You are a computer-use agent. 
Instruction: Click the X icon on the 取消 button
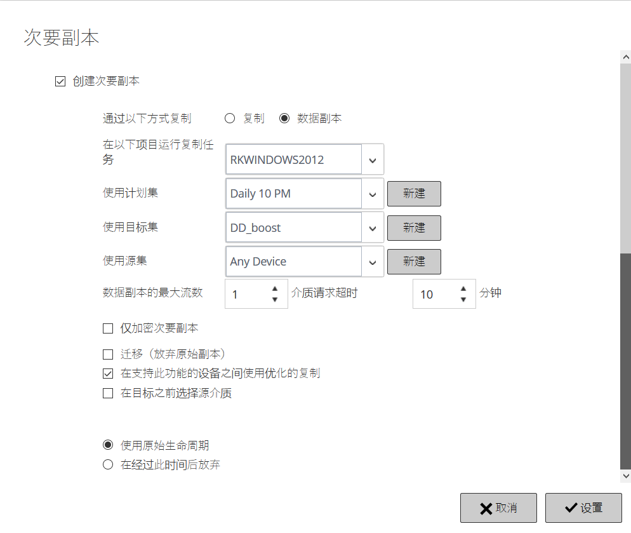tap(486, 508)
